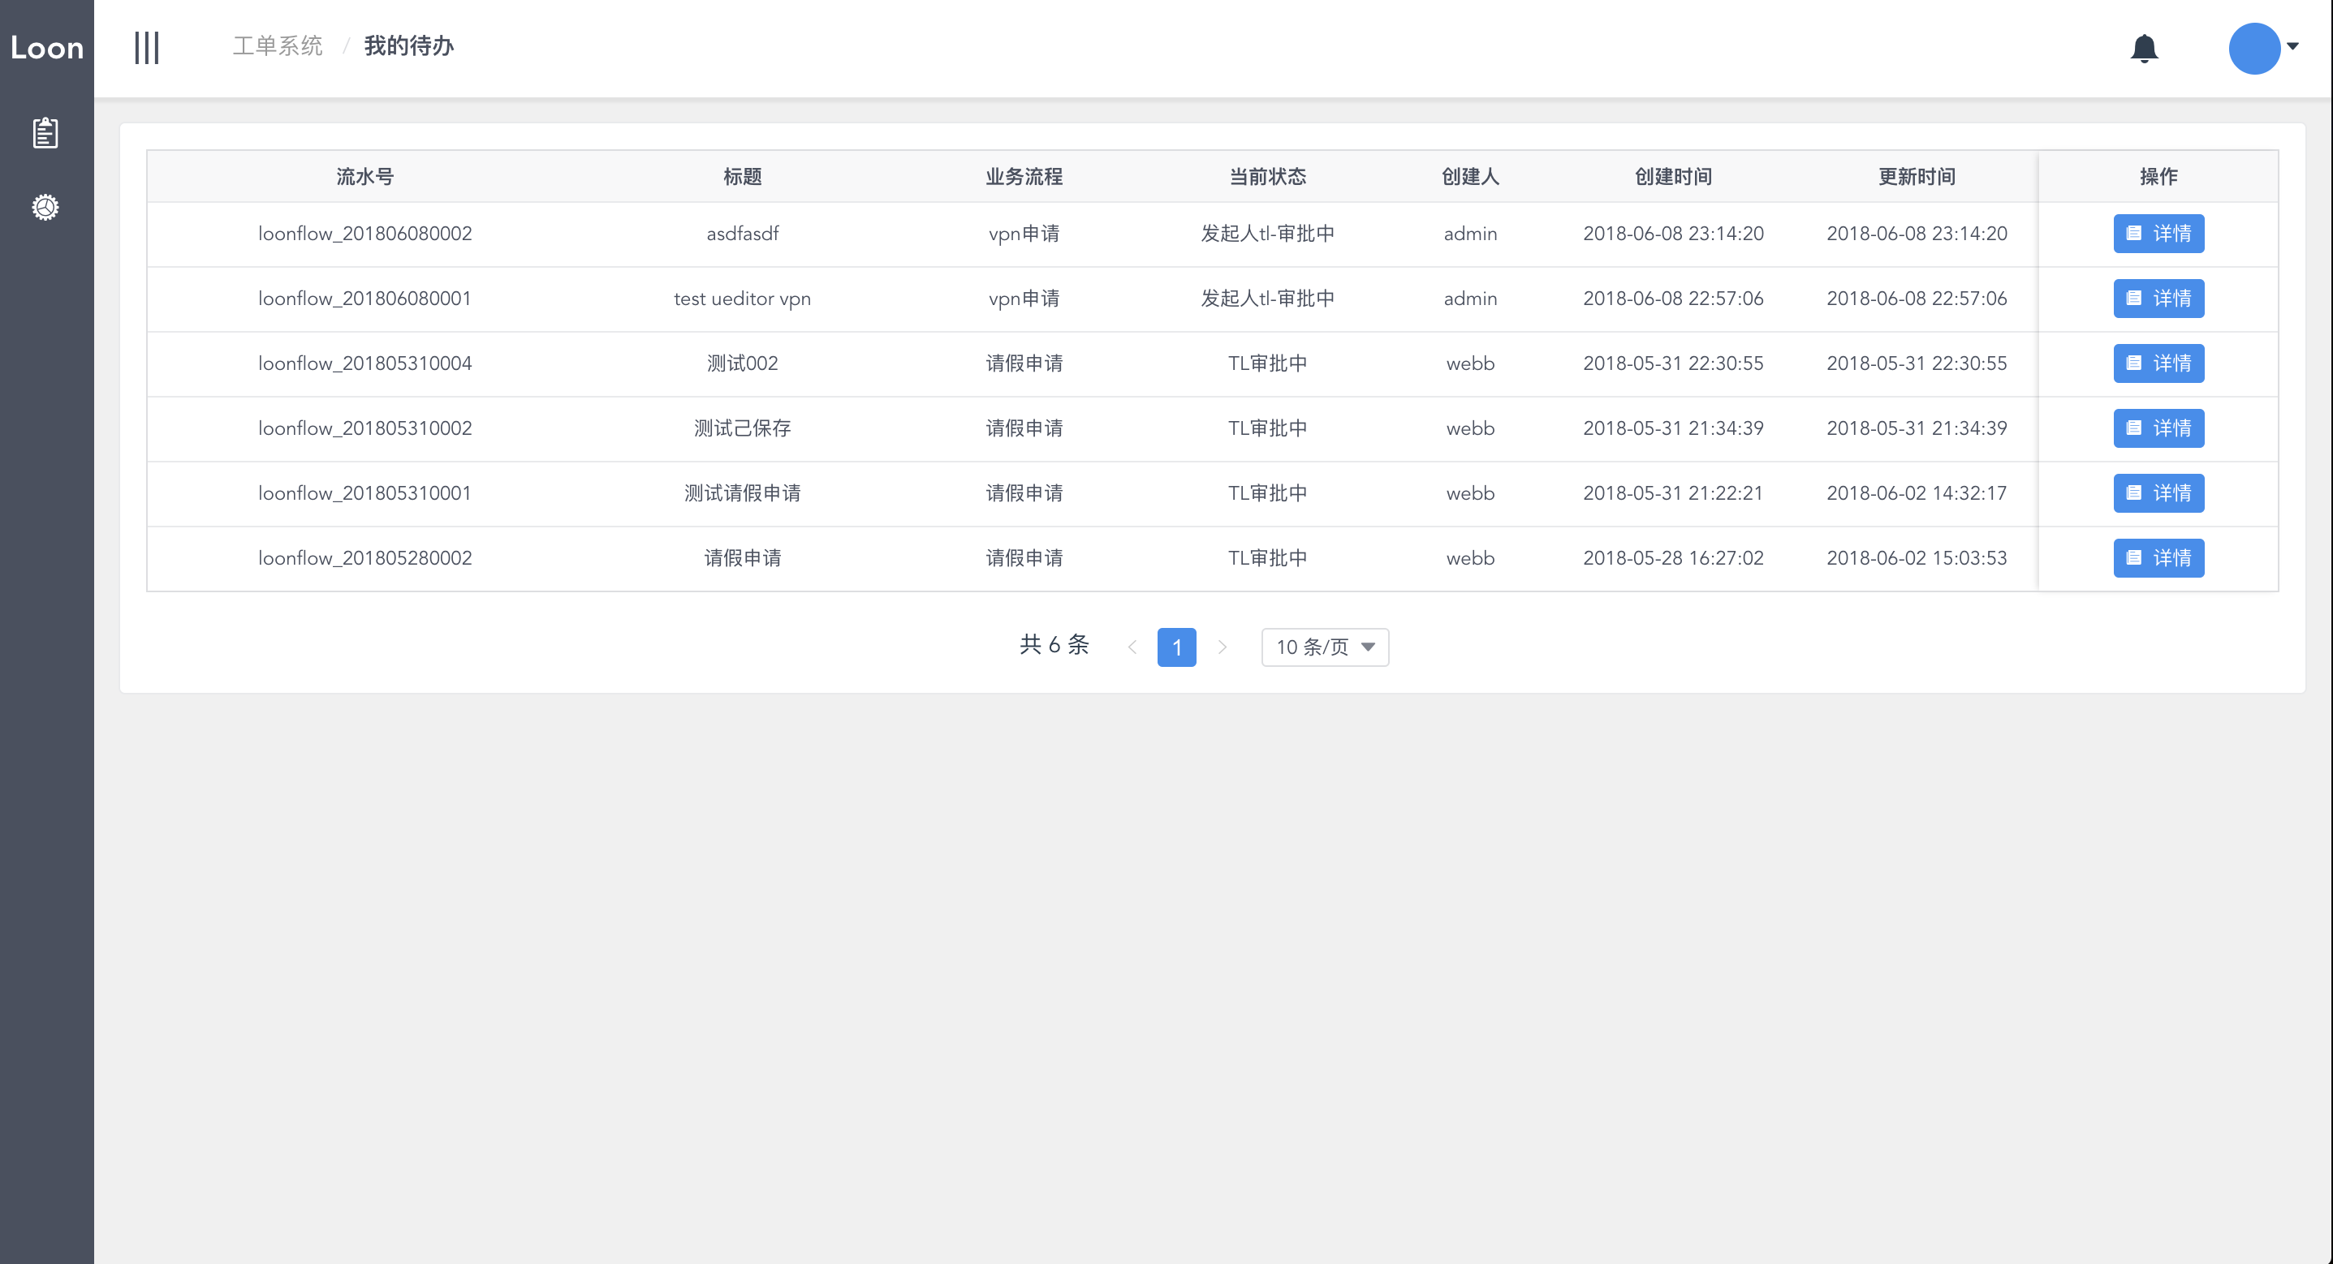Viewport: 2333px width, 1264px height.
Task: Click the 创建人 column header
Action: (x=1470, y=177)
